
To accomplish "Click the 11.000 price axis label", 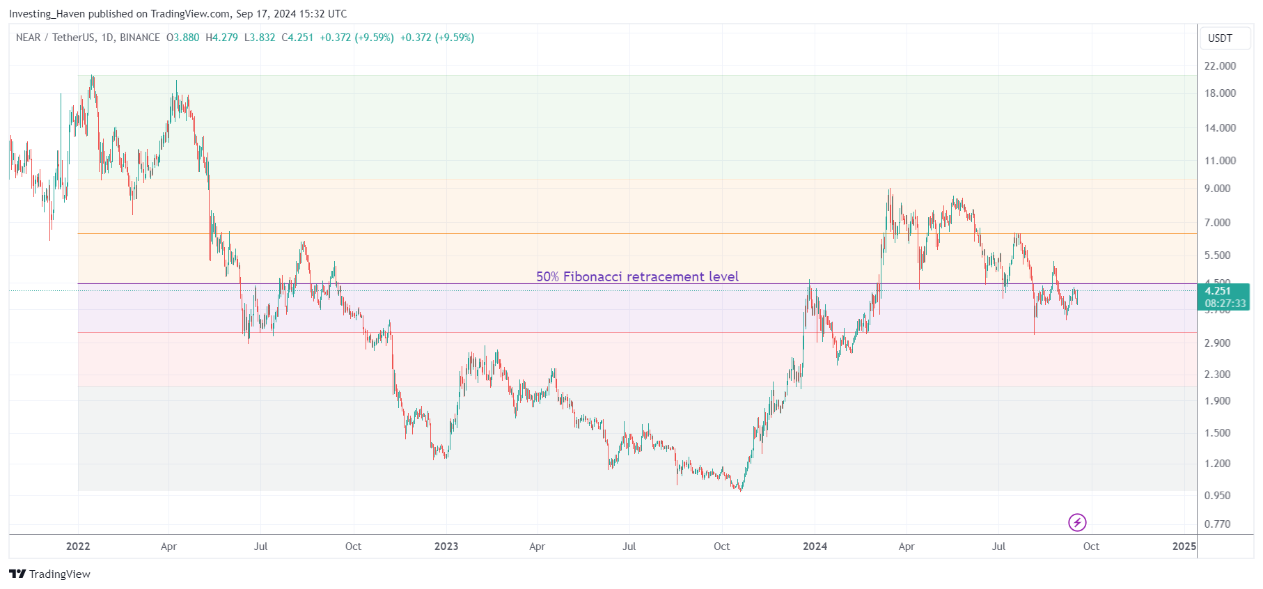I will point(1221,161).
